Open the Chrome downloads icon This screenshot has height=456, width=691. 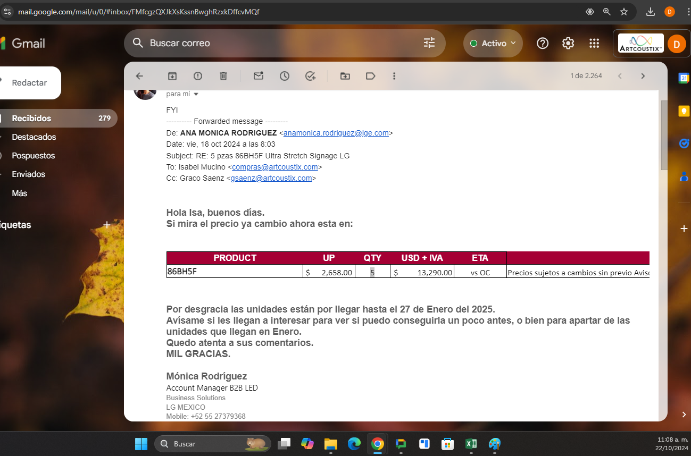click(650, 12)
